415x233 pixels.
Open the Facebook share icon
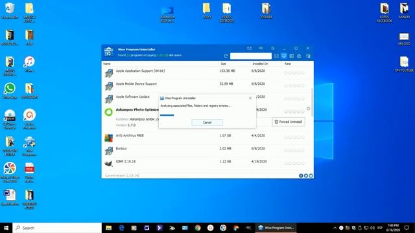[x=301, y=175]
